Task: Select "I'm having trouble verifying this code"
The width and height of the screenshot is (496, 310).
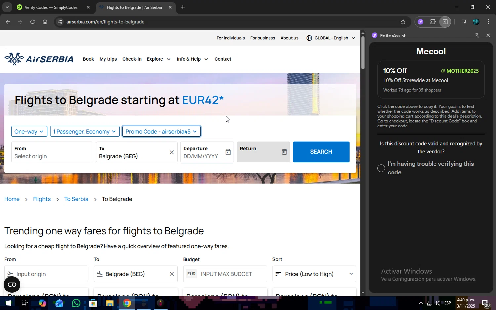Action: pos(381,168)
